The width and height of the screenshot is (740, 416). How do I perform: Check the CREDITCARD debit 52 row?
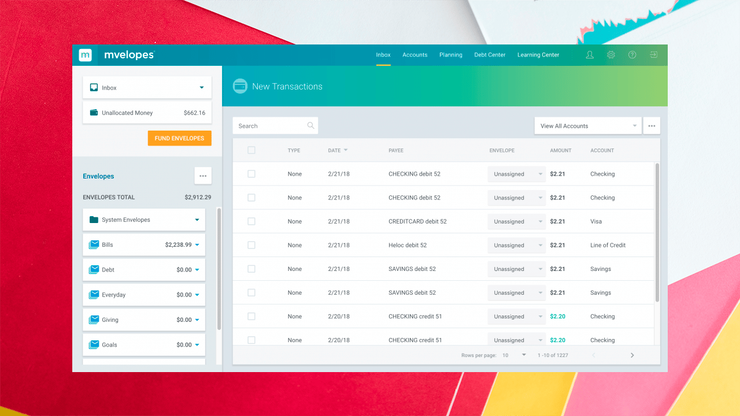251,221
